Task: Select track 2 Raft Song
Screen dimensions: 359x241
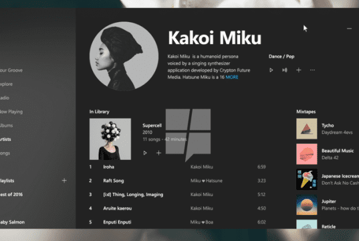Action: pos(114,181)
